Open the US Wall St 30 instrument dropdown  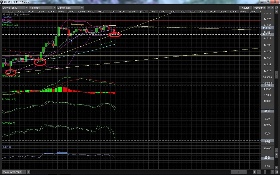(x=15, y=8)
